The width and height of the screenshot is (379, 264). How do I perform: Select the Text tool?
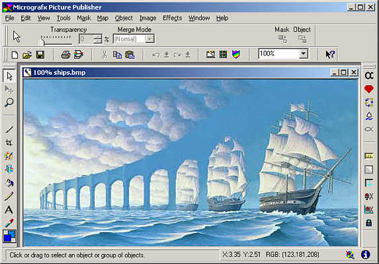pyautogui.click(x=9, y=210)
